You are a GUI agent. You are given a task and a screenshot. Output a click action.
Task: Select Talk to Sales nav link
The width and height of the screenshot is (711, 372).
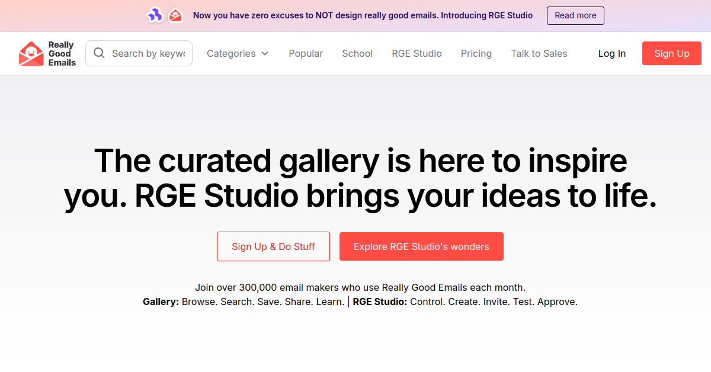[539, 53]
